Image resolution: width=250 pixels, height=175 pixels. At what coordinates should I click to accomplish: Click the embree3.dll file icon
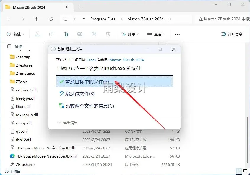(x=12, y=90)
